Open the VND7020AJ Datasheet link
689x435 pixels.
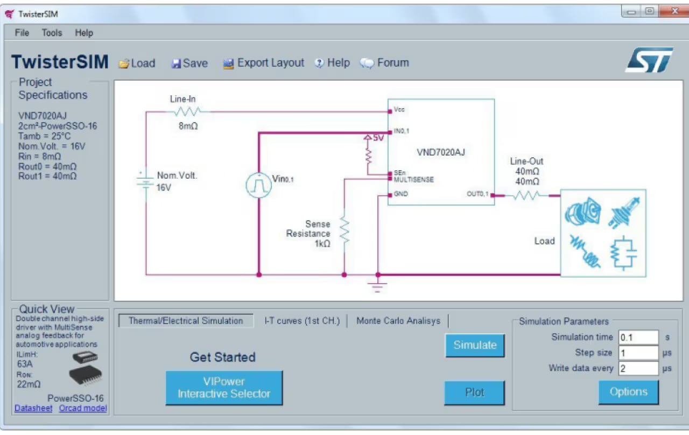click(33, 408)
